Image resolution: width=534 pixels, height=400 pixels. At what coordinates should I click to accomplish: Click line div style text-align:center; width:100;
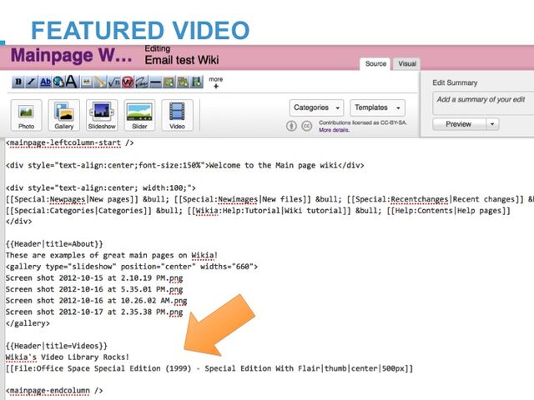[101, 187]
